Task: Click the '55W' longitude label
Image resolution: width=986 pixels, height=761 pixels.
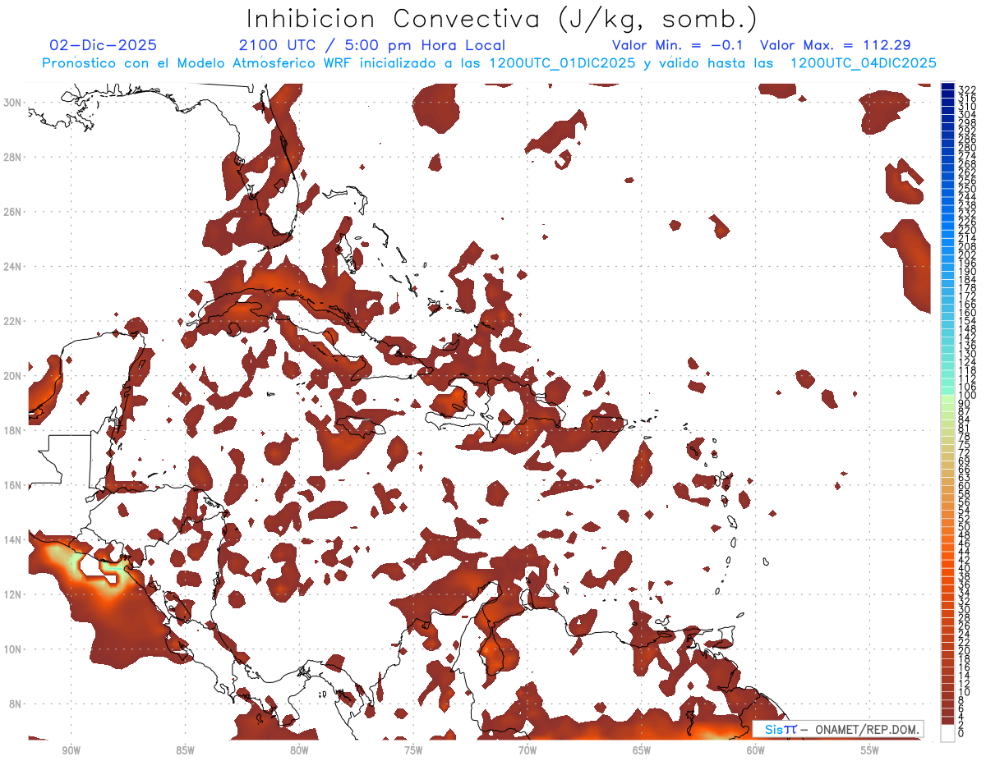Action: [x=870, y=750]
